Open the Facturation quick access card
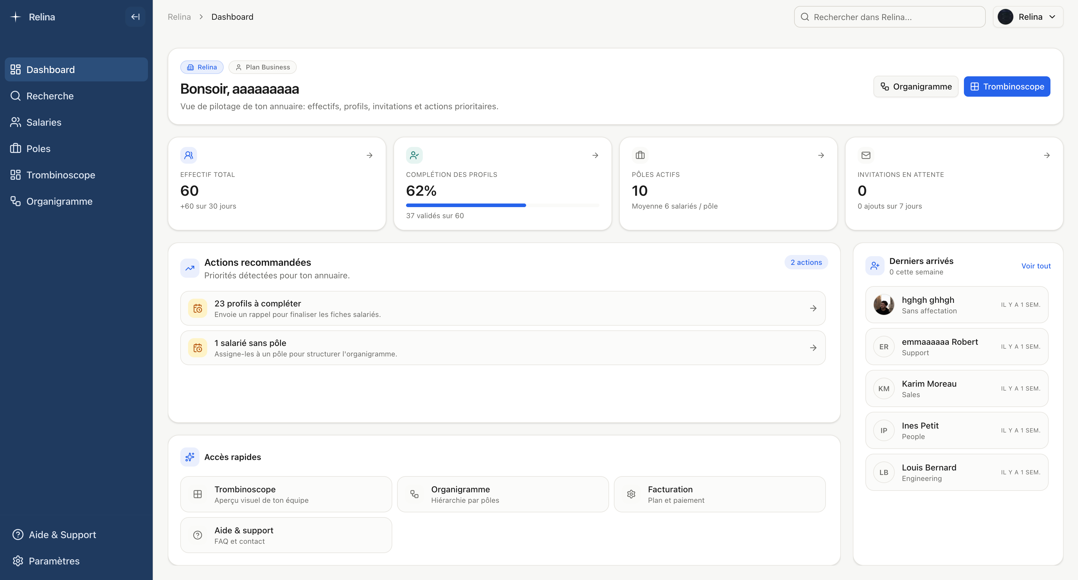The image size is (1078, 580). click(719, 494)
